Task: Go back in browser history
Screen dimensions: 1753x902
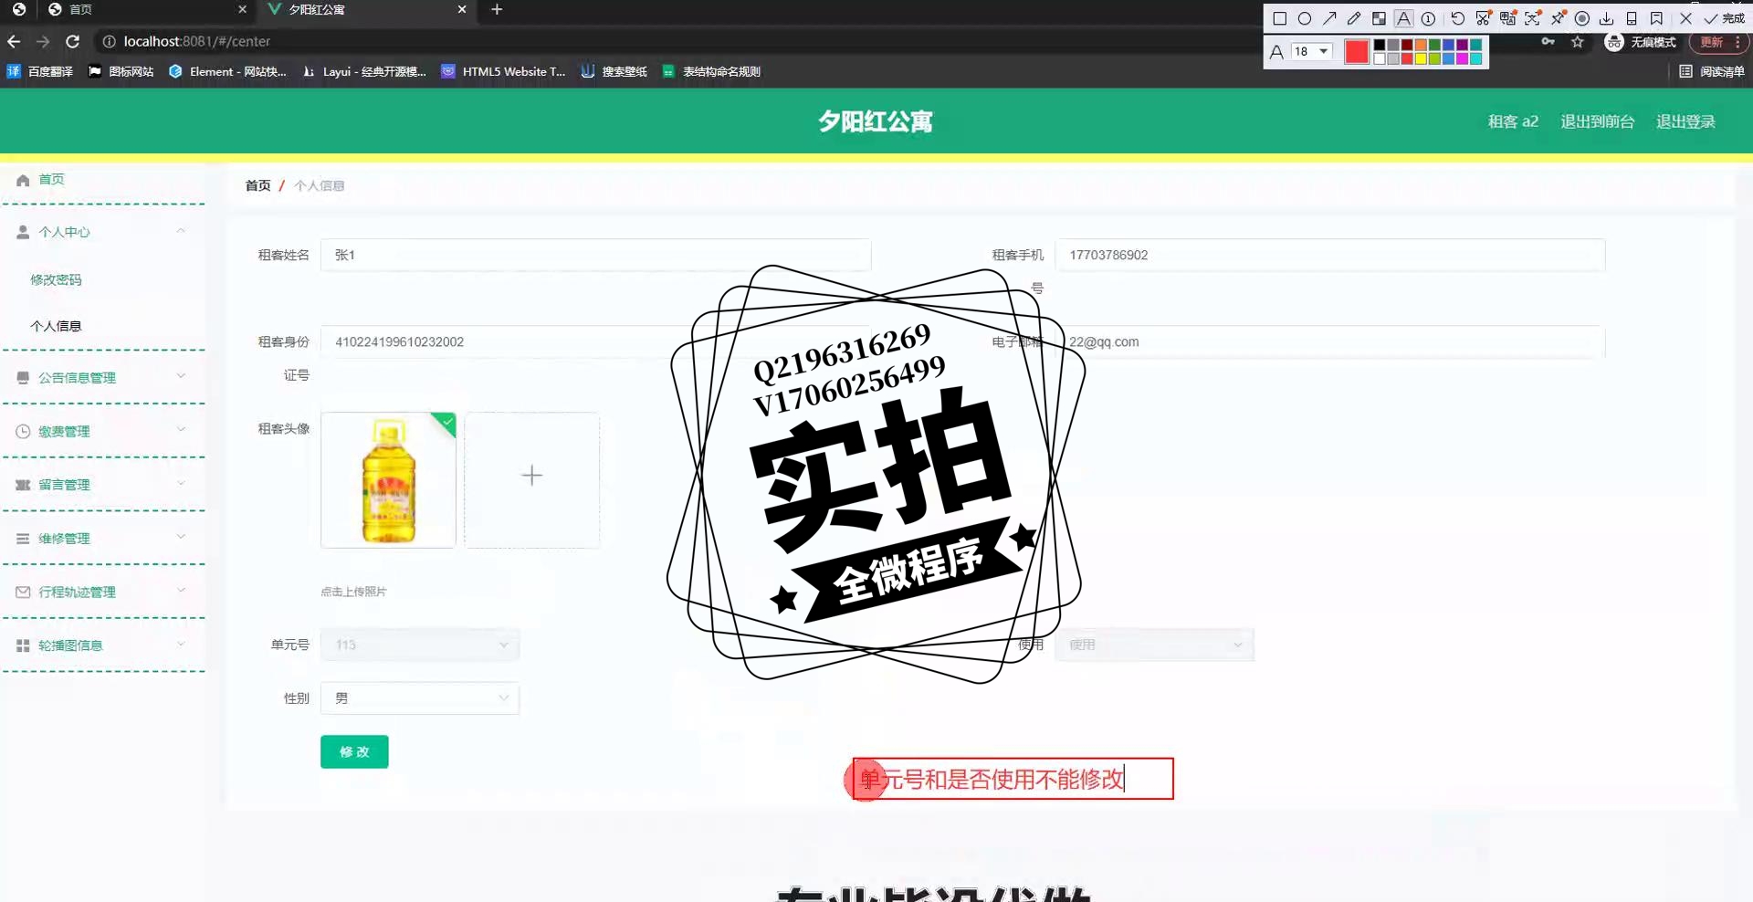Action: click(x=14, y=41)
